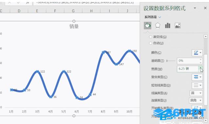Click the transparency 0% input field
This screenshot has height=124, width=209.
pyautogui.click(x=188, y=61)
